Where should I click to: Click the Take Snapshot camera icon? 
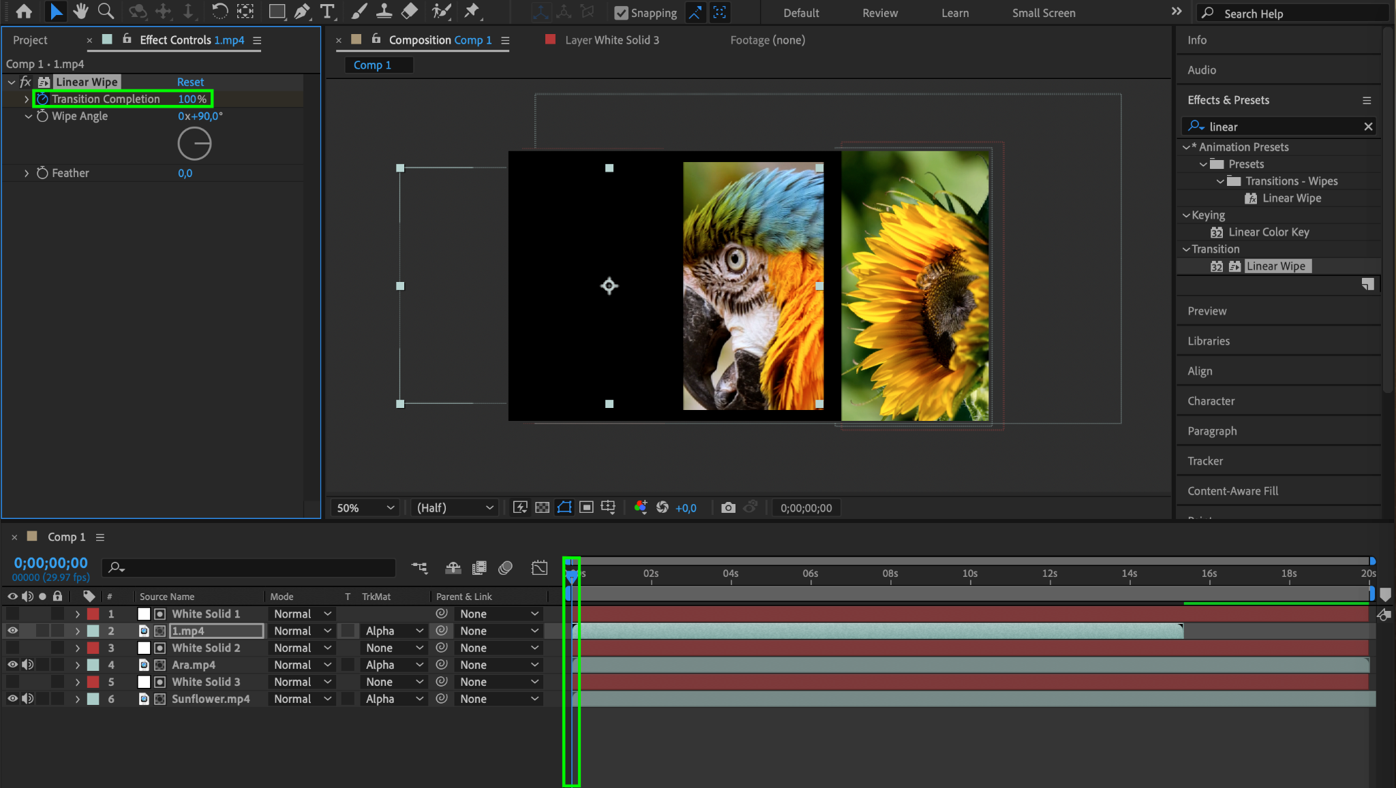click(728, 507)
